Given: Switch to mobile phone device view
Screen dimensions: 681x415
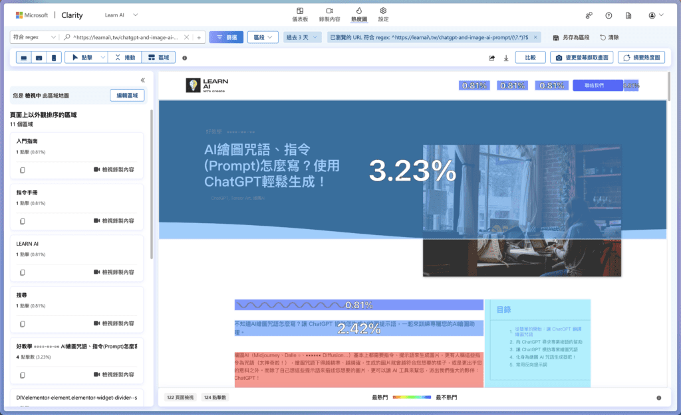Looking at the screenshot, I should click(x=54, y=58).
